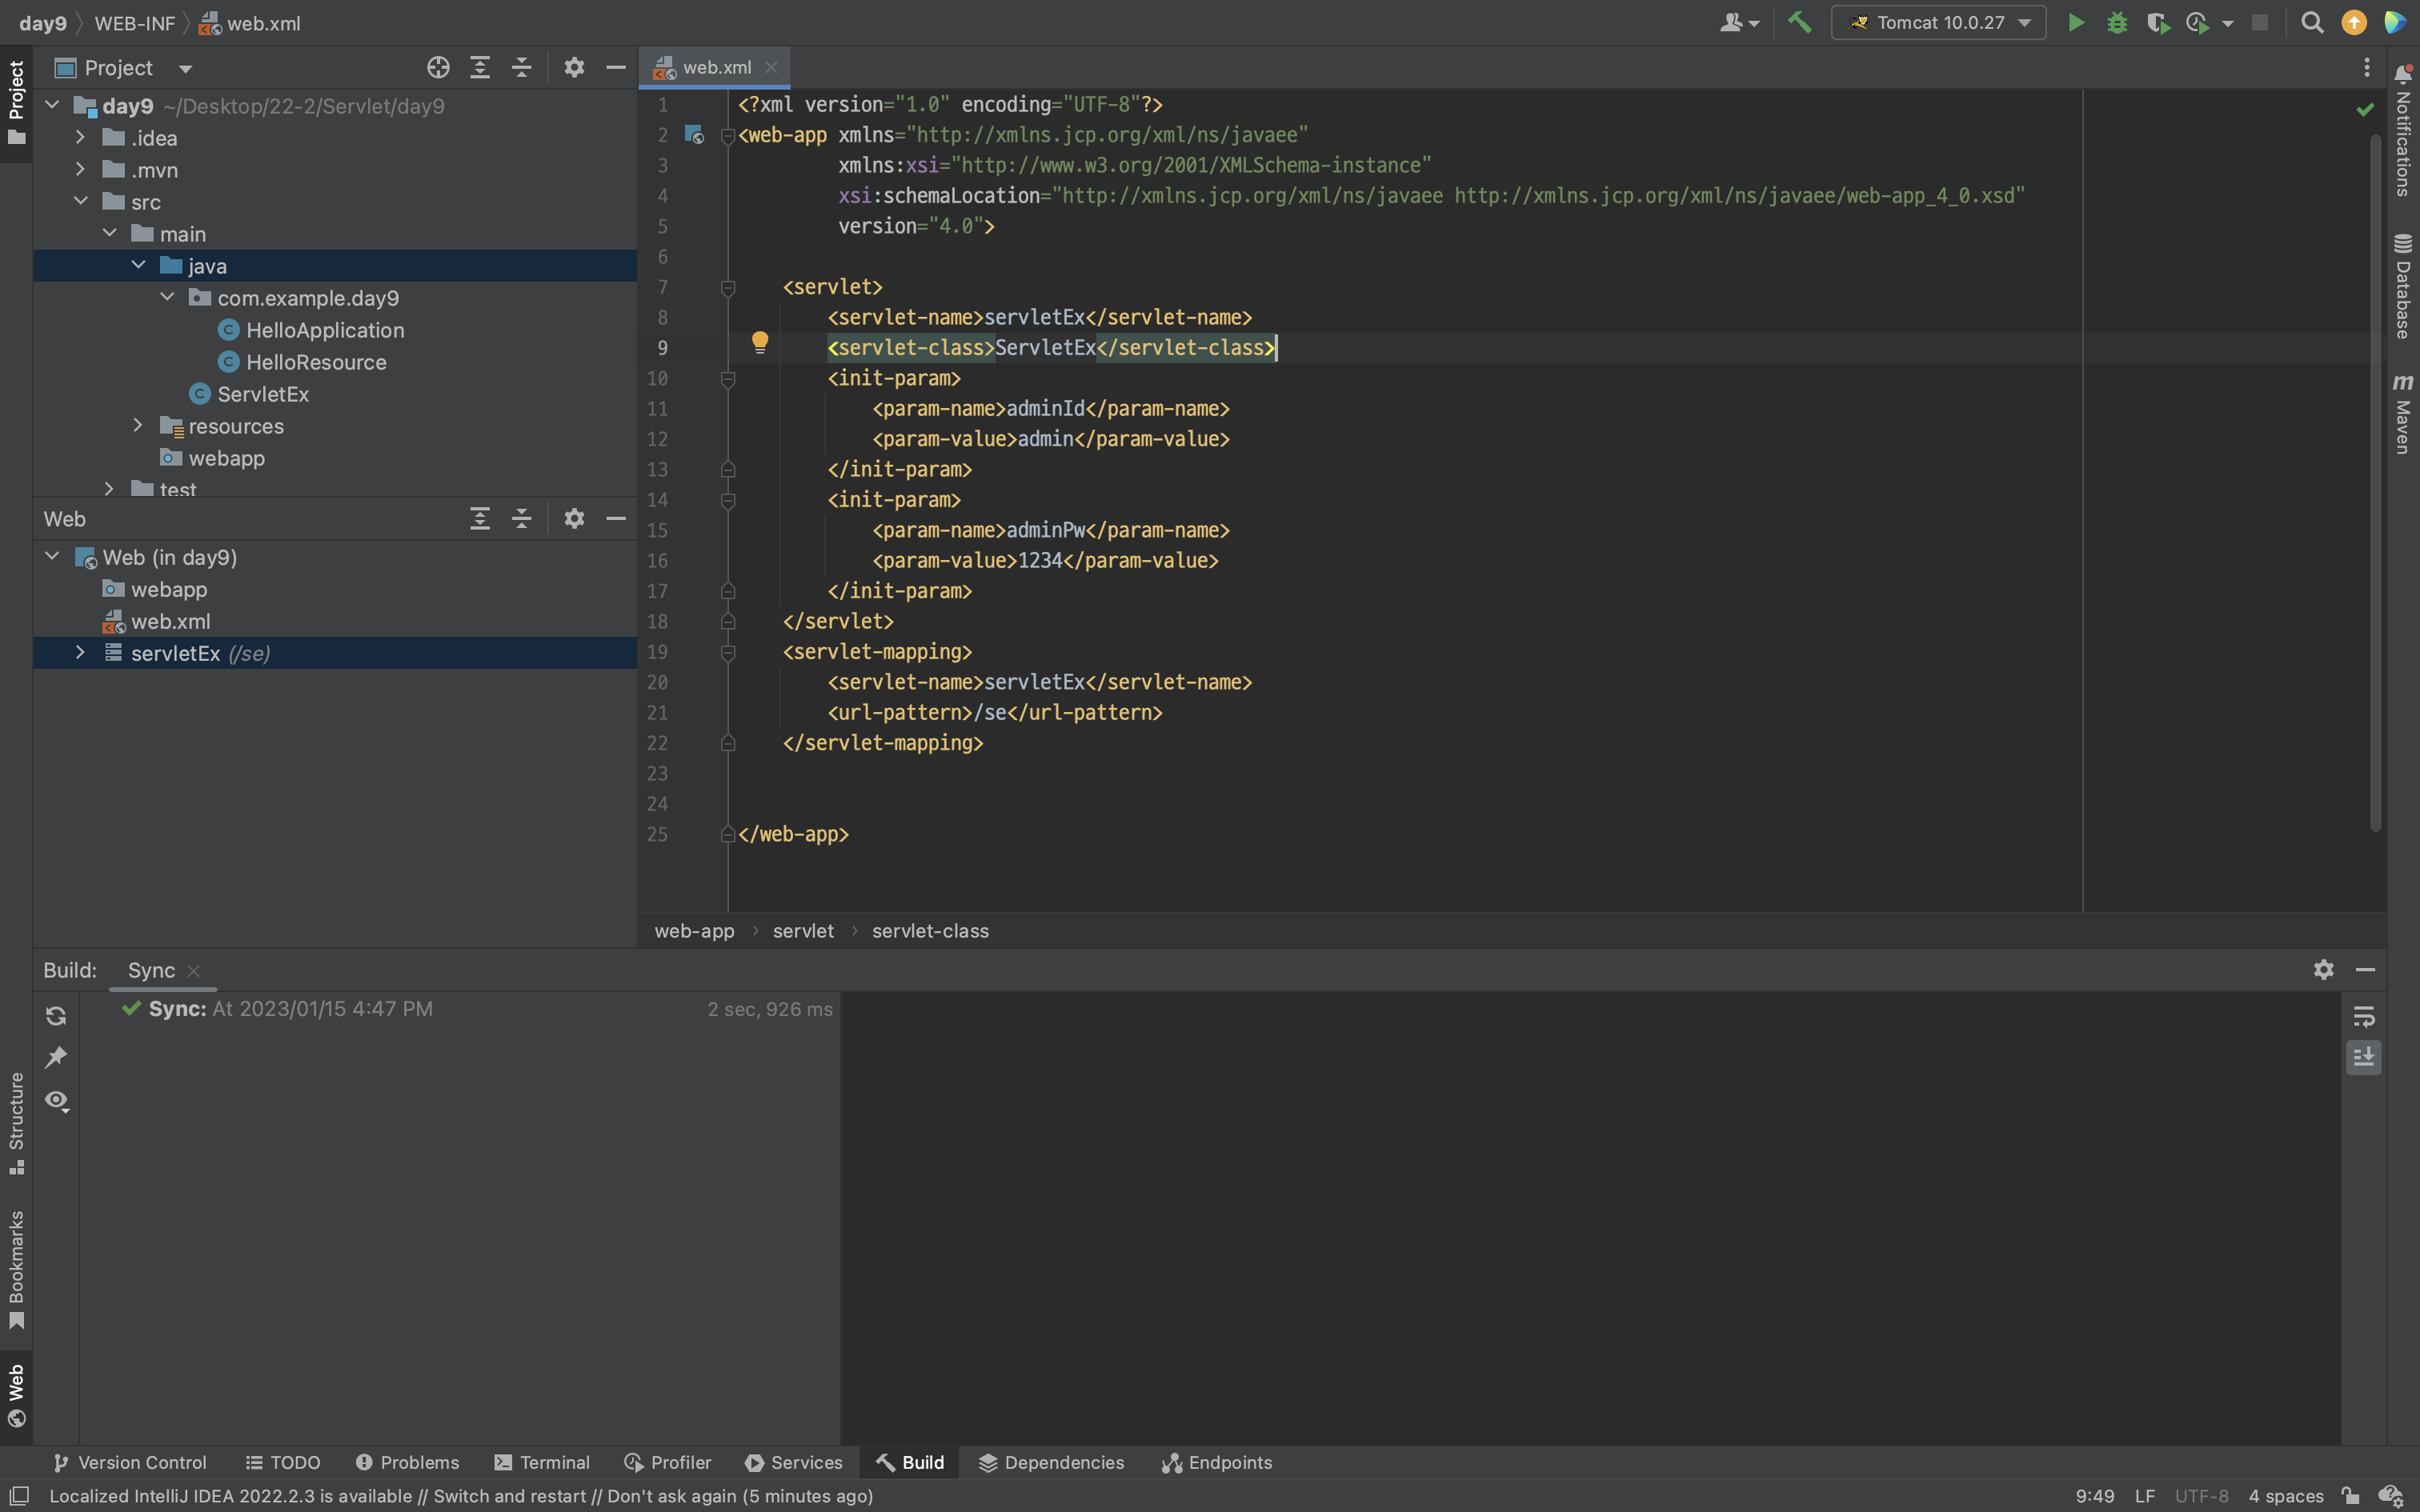Open Project panel settings gear

(x=574, y=67)
